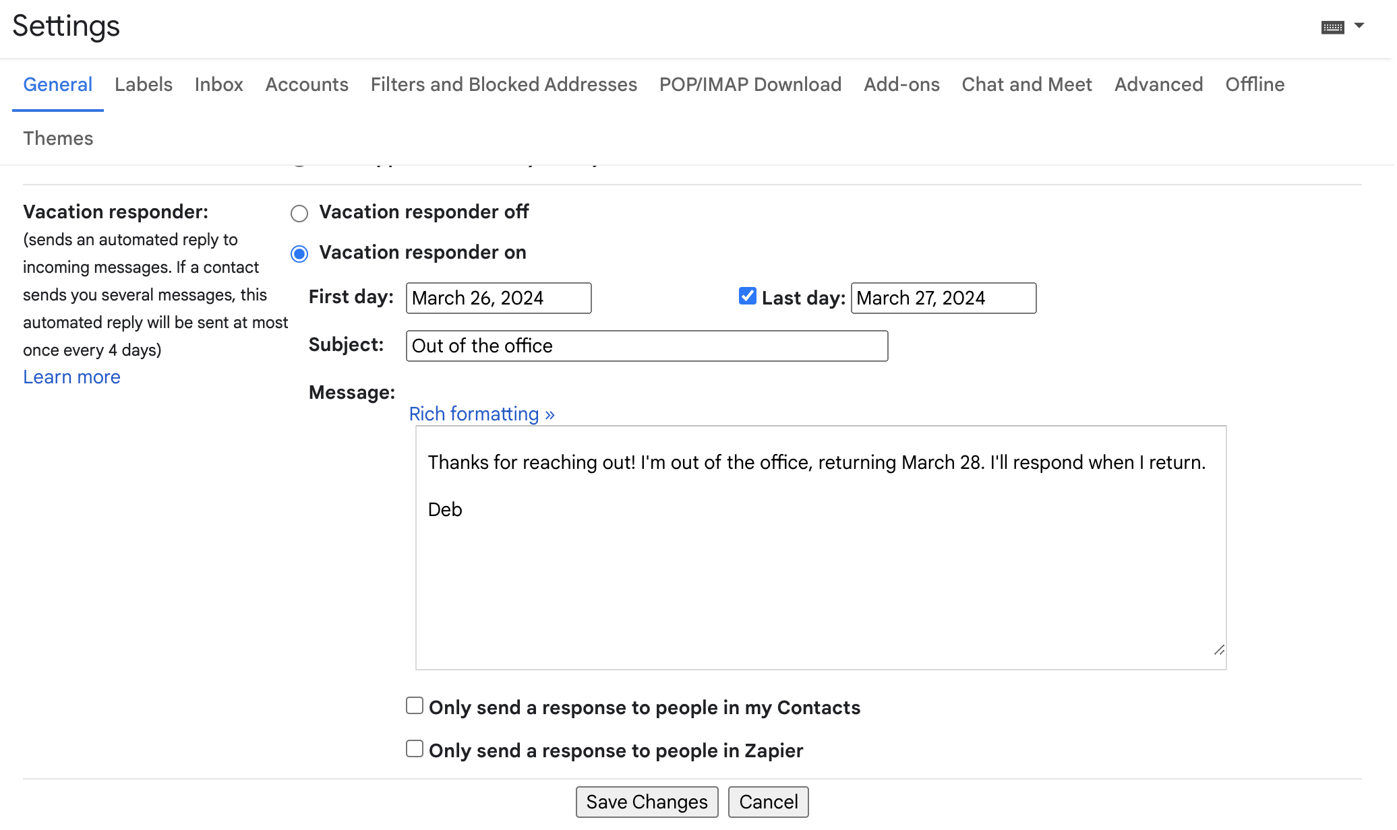The image size is (1397, 830).
Task: Enable the Vacation responder on option
Action: click(x=299, y=254)
